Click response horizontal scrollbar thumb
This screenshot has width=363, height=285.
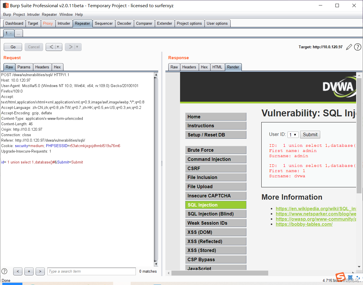[220, 273]
